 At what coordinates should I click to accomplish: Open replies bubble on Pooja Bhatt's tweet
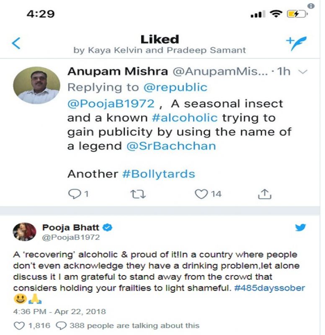click(x=61, y=325)
